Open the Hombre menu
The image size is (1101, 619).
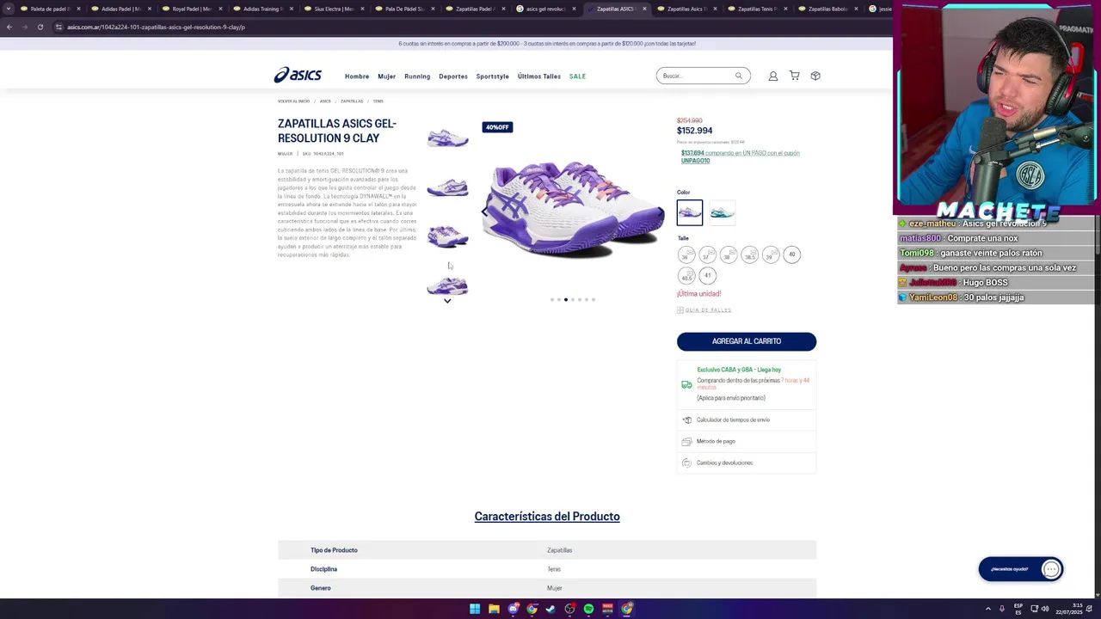(357, 77)
